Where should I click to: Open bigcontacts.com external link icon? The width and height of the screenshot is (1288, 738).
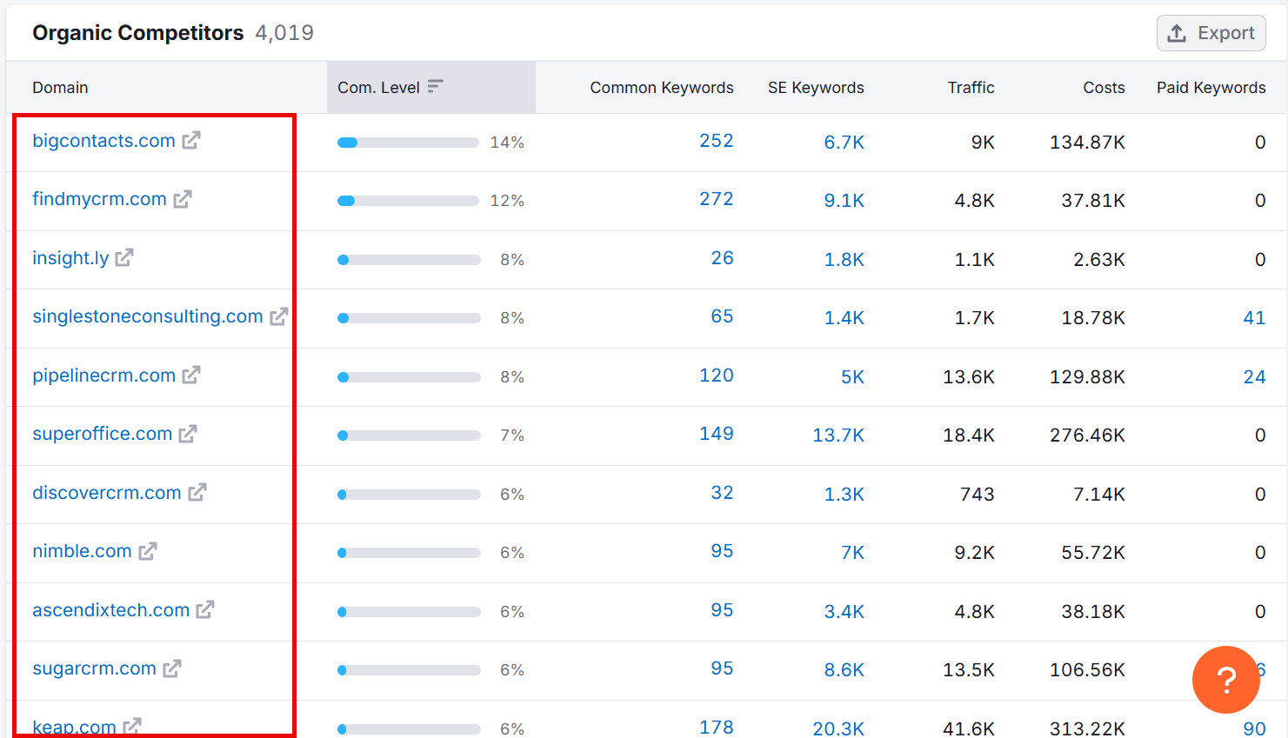pos(191,140)
